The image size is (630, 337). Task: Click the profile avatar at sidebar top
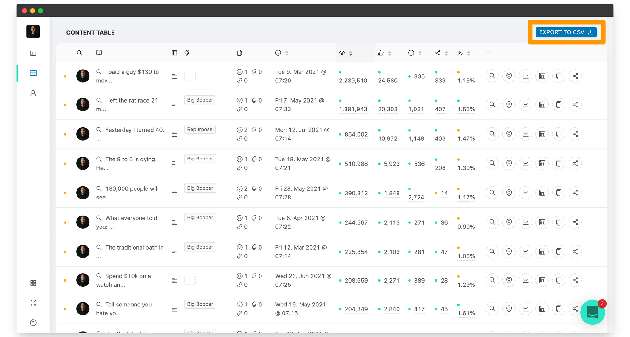[x=33, y=31]
